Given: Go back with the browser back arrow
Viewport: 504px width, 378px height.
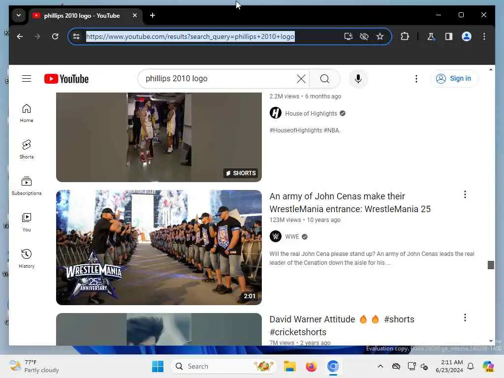Looking at the screenshot, I should pos(20,36).
